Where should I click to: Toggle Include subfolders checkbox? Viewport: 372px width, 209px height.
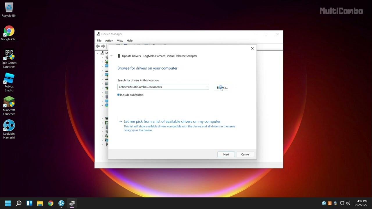pyautogui.click(x=119, y=95)
